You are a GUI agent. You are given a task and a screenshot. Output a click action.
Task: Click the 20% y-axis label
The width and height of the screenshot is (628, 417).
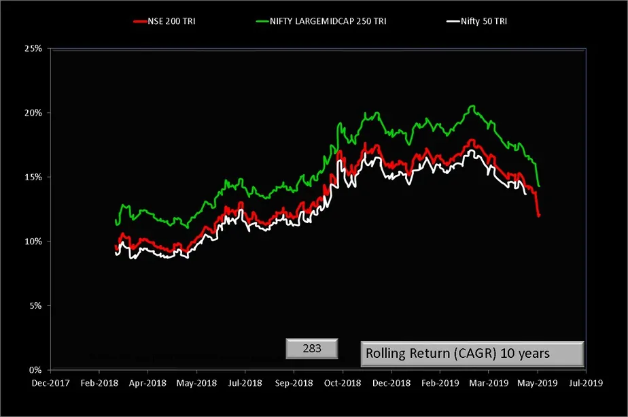(33, 113)
